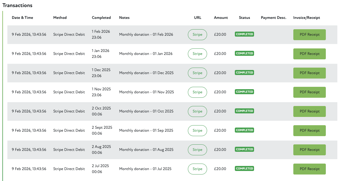Open Stripe link for 01 Jul 2025 donation
The image size is (340, 181).
point(197,169)
